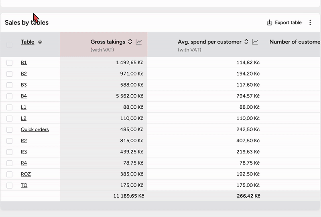Show chart for Gross takings column

(139, 42)
